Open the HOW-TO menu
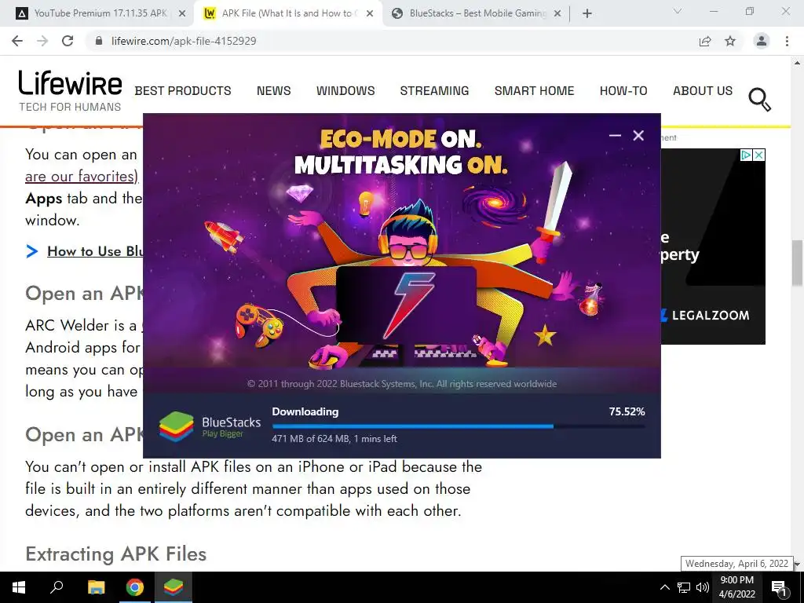The height and width of the screenshot is (603, 804). click(x=623, y=91)
